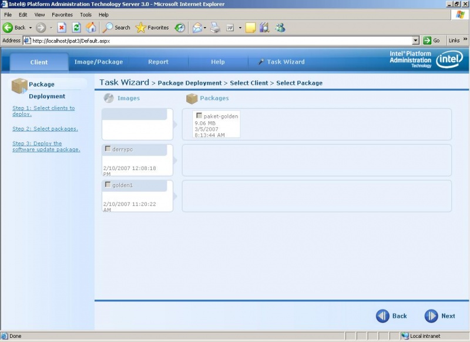Open Favorites via the star toolbar icon
This screenshot has width=470, height=342.
(141, 27)
